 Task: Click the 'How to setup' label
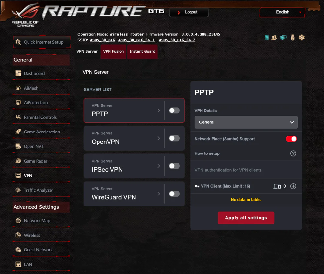[207, 153]
